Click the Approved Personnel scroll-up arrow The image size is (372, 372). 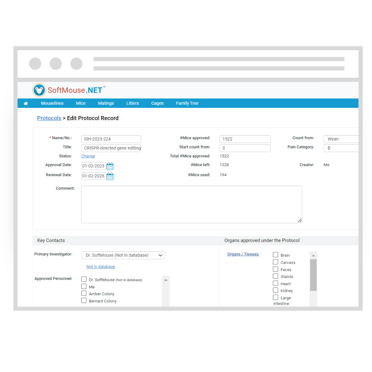pos(166,280)
